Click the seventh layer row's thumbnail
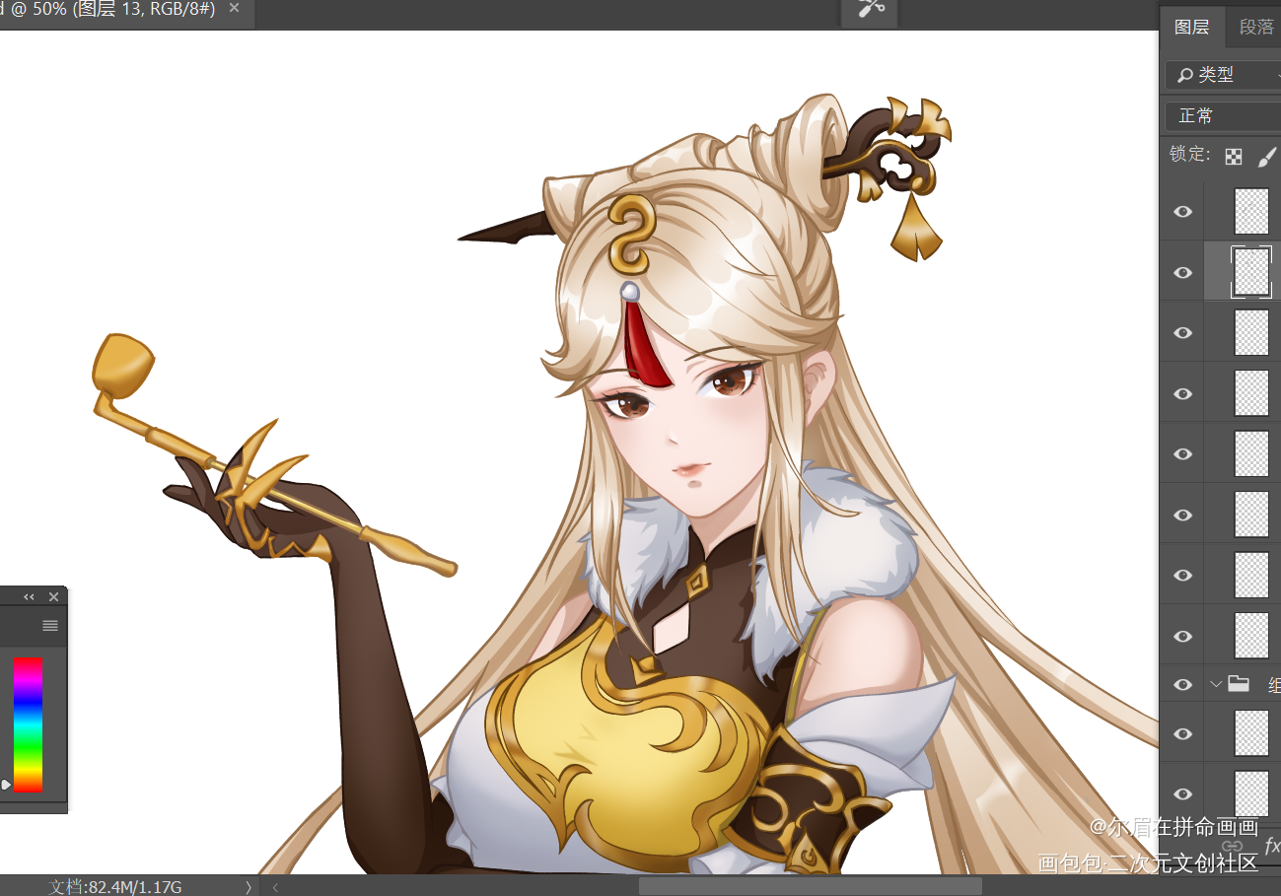 tap(1251, 575)
